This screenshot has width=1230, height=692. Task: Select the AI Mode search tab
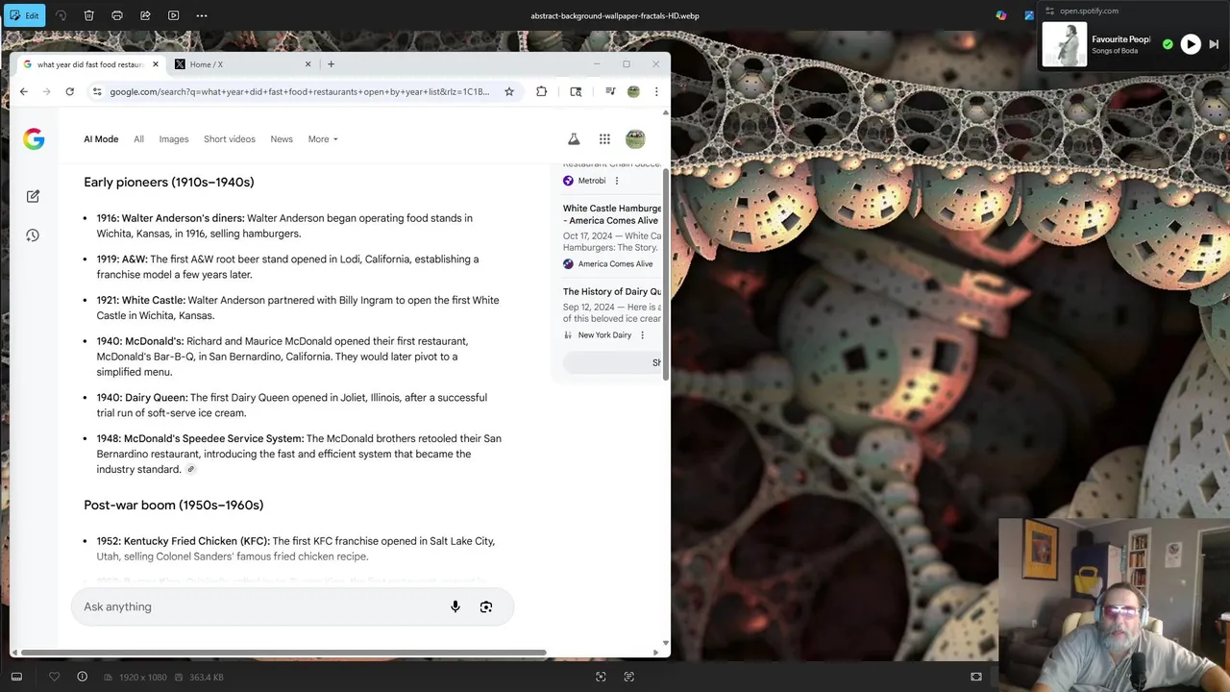101,139
